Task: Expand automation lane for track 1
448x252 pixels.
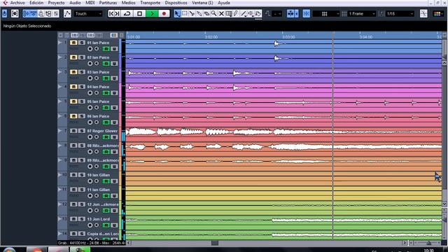Action: click(x=59, y=43)
